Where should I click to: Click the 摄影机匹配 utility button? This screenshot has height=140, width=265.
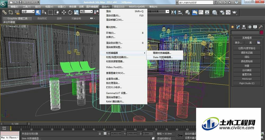[x=247, y=53]
